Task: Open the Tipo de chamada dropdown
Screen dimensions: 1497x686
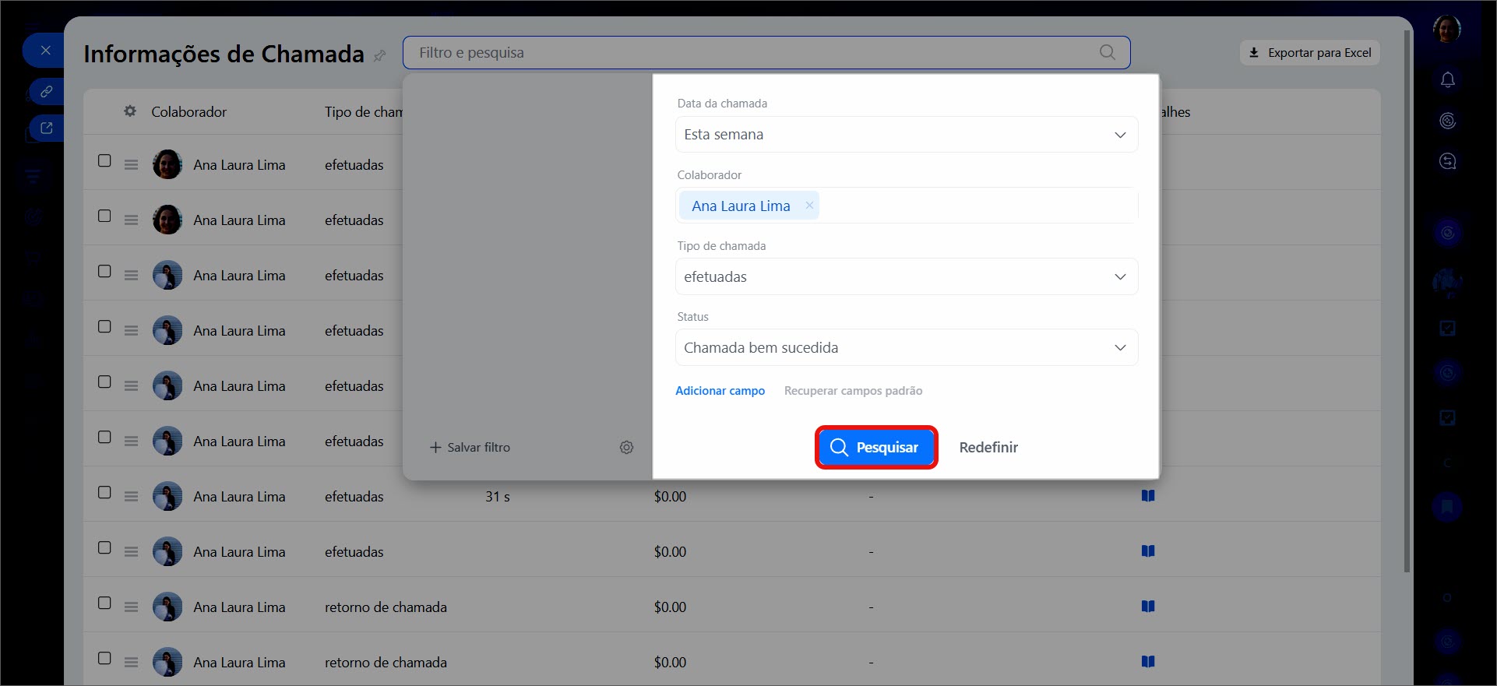Action: point(906,276)
